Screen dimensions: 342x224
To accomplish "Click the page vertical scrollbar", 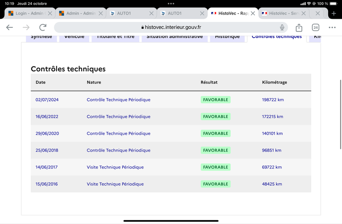I will pos(340,114).
